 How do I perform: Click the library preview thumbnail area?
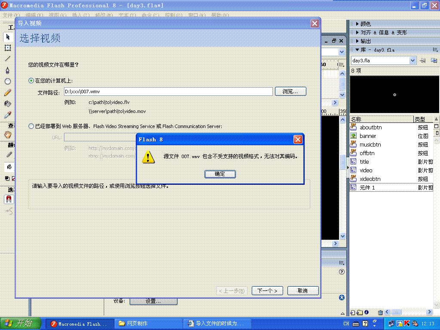tap(394, 95)
